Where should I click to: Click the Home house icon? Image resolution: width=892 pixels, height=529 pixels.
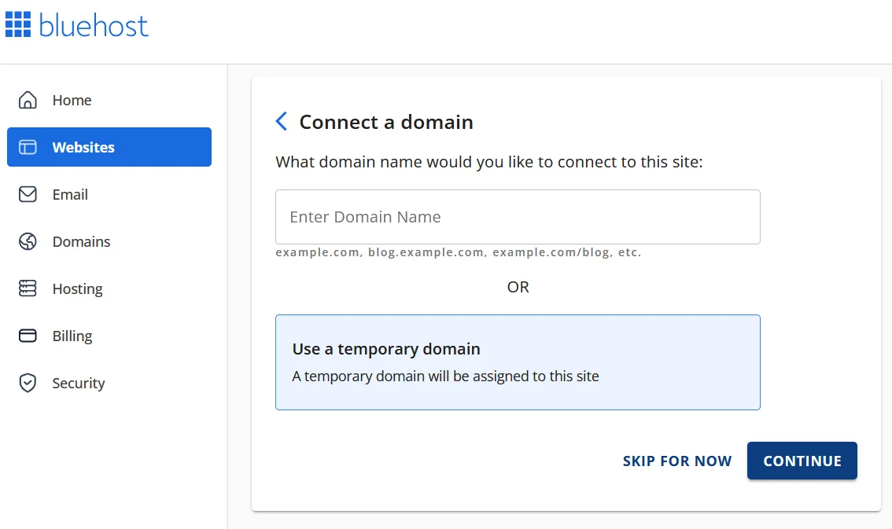[x=28, y=100]
